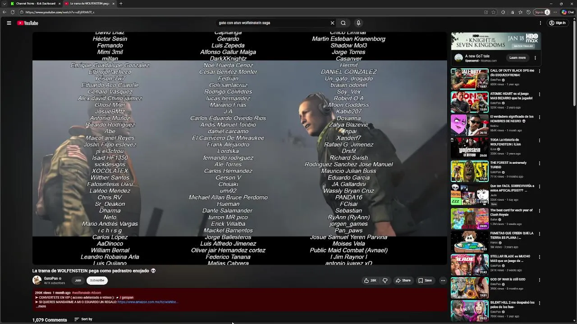Open TODA La Historia de WOLFENSTEIN title

[506, 142]
